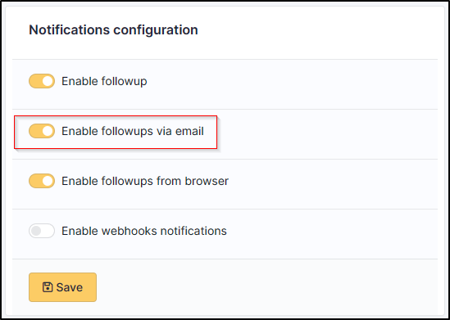Click the knob of the email followups switch

pos(48,131)
